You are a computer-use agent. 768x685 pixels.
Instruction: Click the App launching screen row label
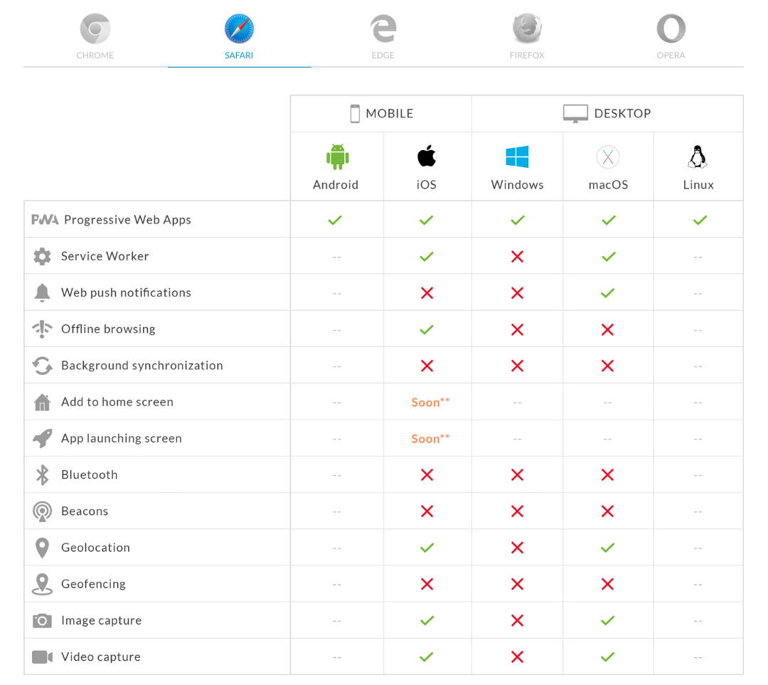tap(122, 439)
